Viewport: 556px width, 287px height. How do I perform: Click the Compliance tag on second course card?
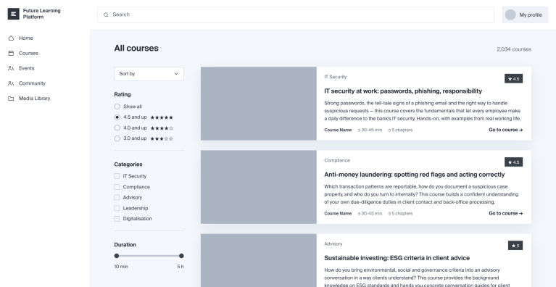(x=337, y=160)
